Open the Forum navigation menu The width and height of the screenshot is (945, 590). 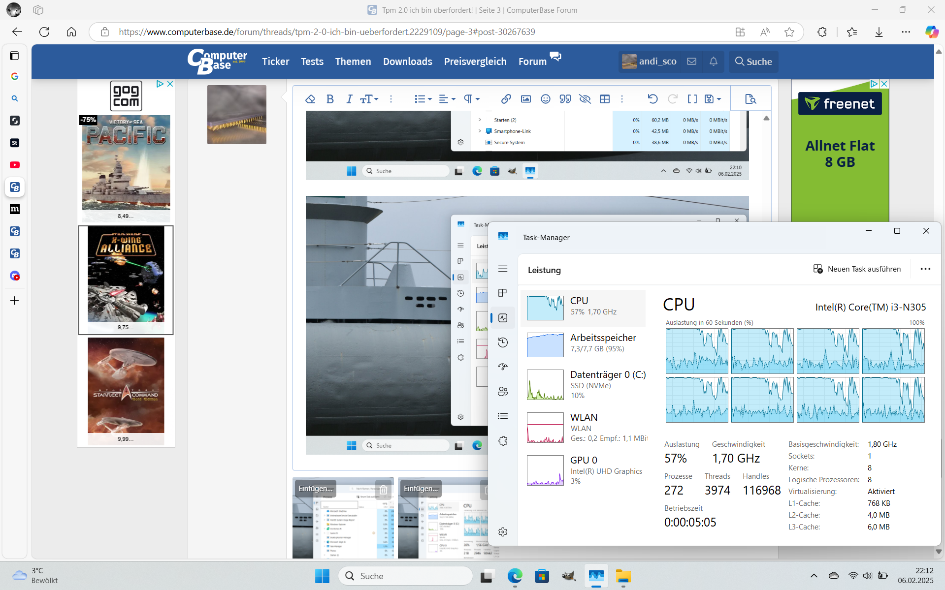point(532,61)
